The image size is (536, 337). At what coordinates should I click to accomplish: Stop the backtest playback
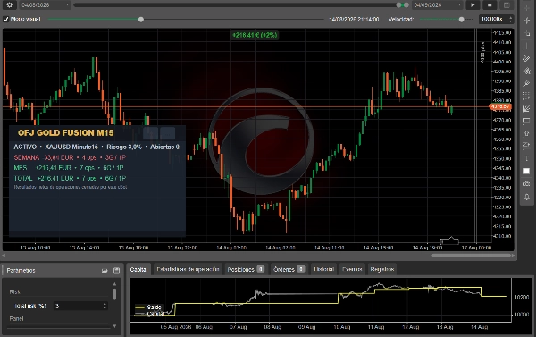(490, 5)
